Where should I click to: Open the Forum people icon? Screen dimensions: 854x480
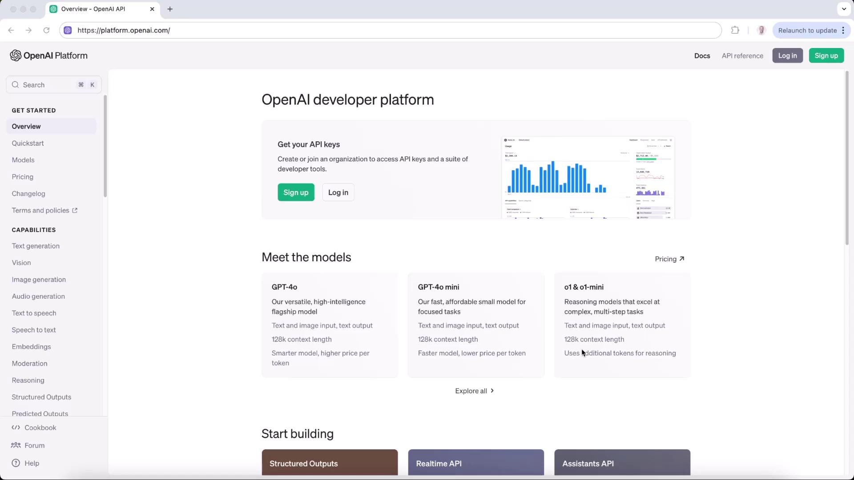pyautogui.click(x=16, y=445)
